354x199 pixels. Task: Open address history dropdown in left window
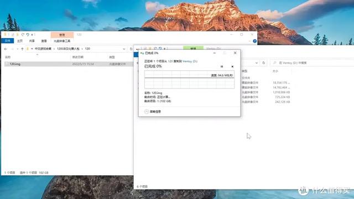click(x=124, y=49)
